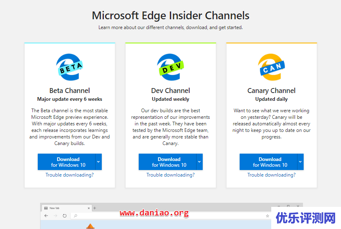Click the Dev channel Edge logo
Viewport: 341px width, 229px height.
click(171, 67)
